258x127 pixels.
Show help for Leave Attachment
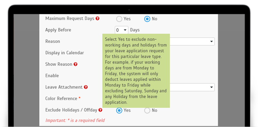pos(85,87)
